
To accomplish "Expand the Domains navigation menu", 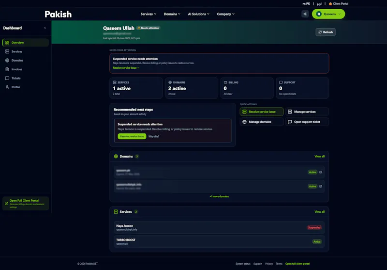I will (172, 14).
